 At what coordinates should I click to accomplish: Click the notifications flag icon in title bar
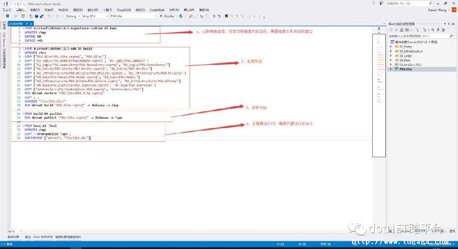[x=373, y=3]
